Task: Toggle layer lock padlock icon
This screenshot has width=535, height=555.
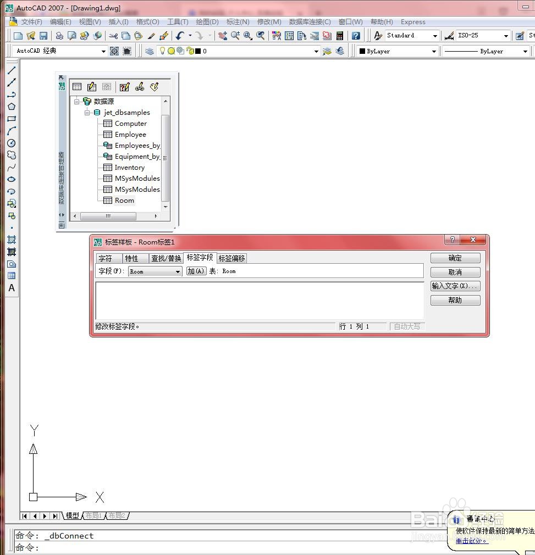Action: tap(190, 51)
